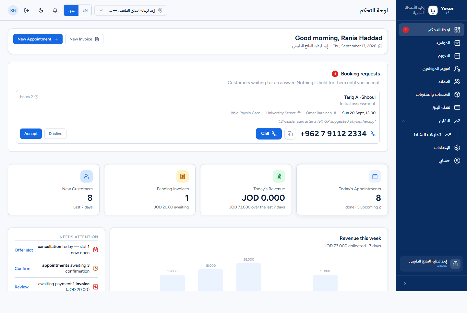Switch language to عربي
Viewport: 467px width, 313px height.
[x=71, y=10]
